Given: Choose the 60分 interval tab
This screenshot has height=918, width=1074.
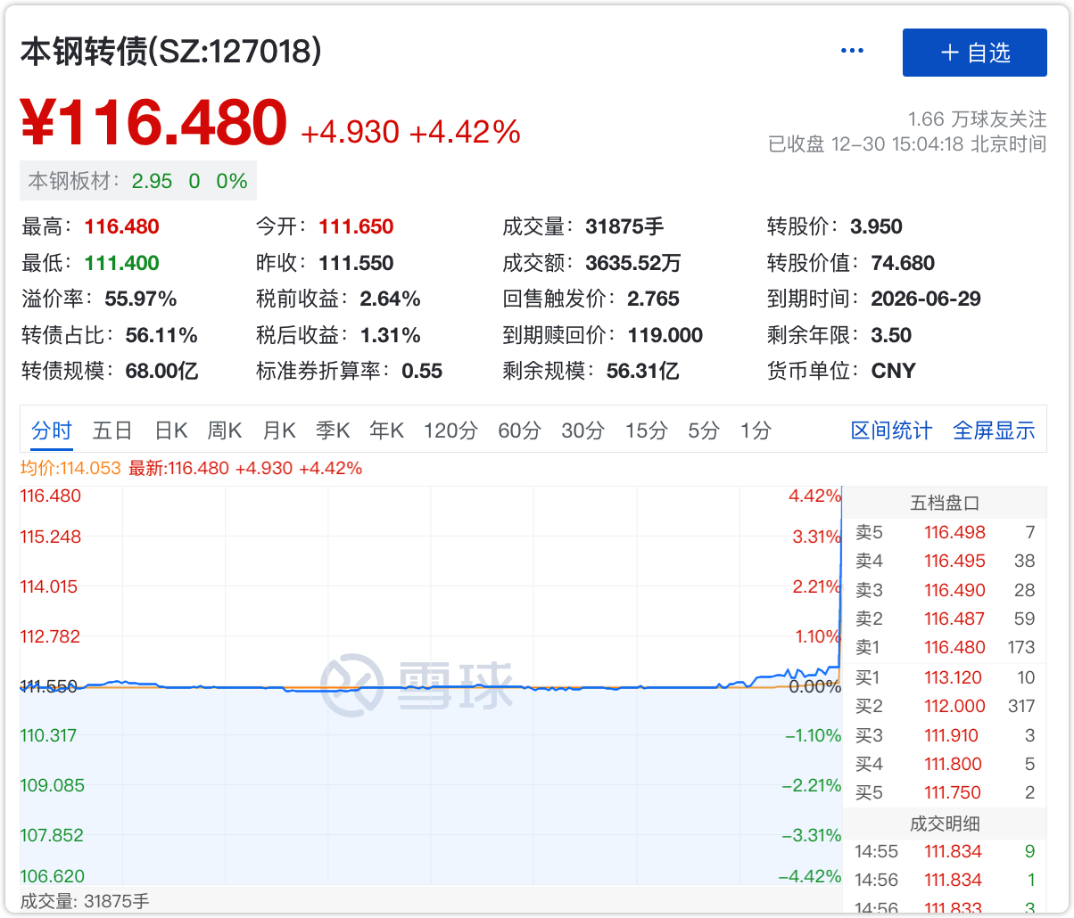Looking at the screenshot, I should click(519, 431).
